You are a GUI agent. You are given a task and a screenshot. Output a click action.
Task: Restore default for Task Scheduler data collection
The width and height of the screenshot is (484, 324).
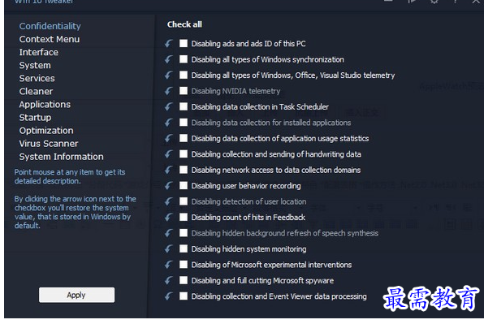[x=169, y=106]
